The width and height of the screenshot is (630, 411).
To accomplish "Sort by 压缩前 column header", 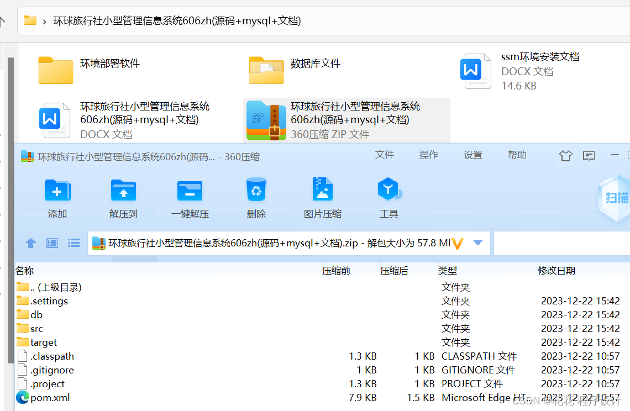I will point(337,271).
